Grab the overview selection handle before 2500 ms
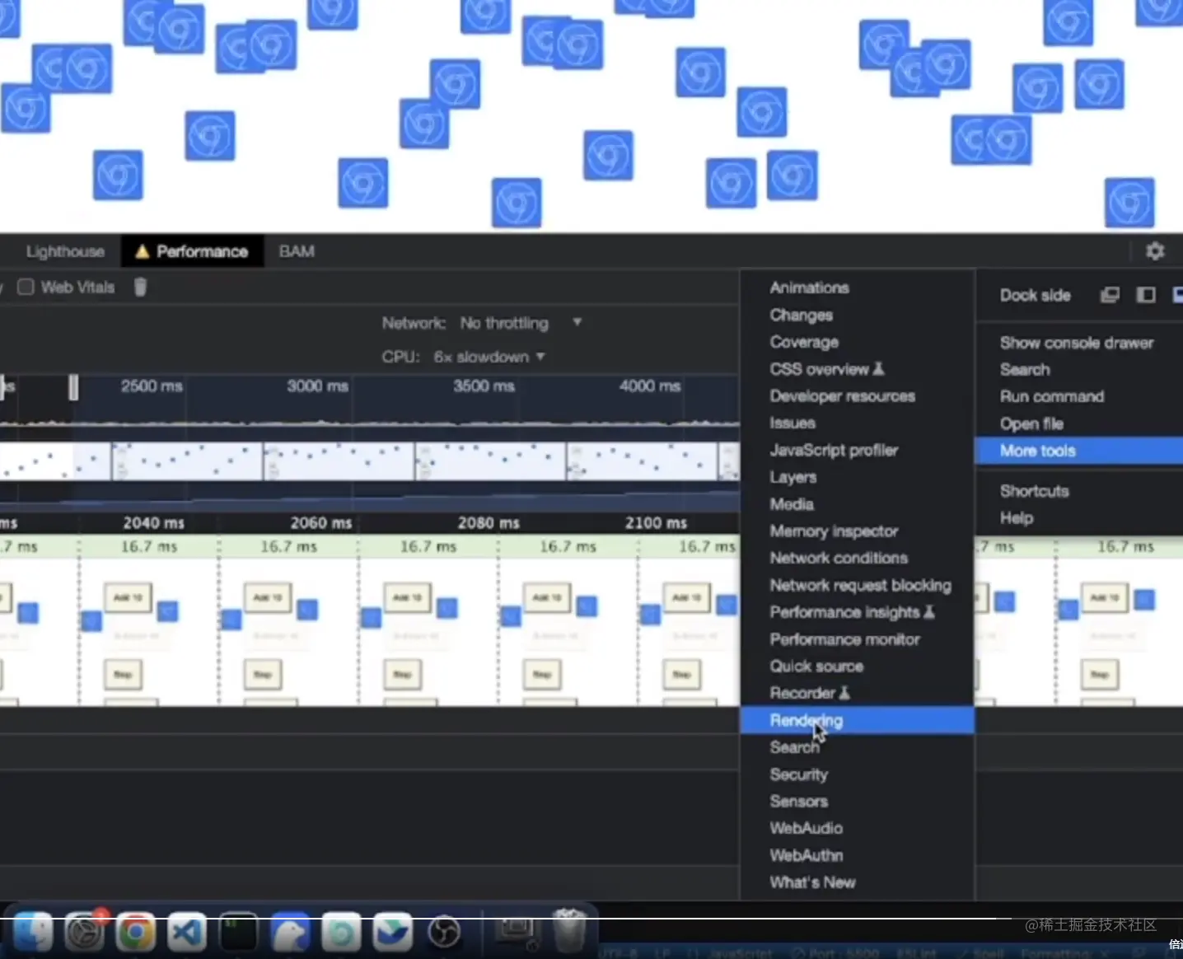The width and height of the screenshot is (1183, 959). [73, 387]
